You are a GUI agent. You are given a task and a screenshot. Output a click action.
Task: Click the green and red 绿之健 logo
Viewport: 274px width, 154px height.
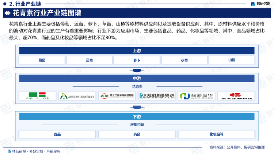(x=38, y=96)
